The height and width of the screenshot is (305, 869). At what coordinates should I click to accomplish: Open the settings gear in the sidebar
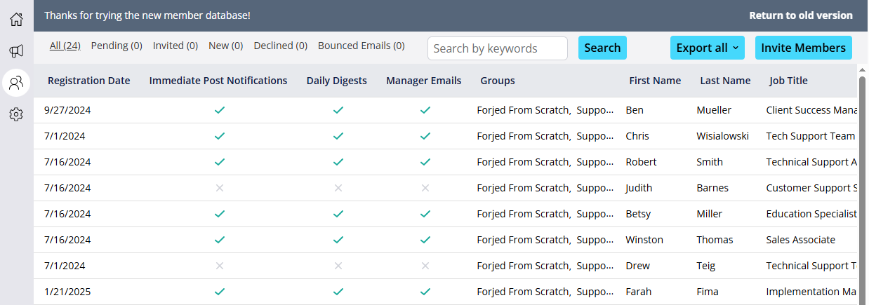[x=16, y=114]
